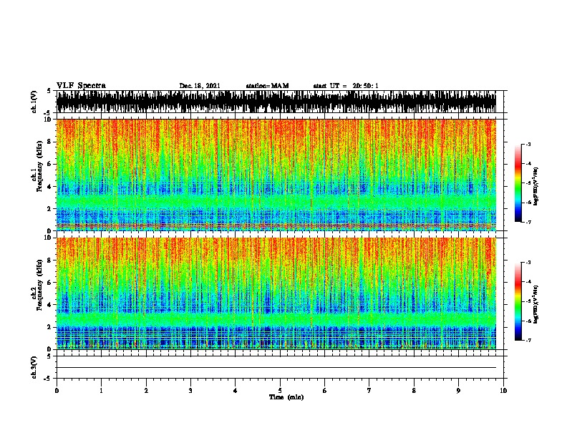Image resolution: width=567 pixels, height=438 pixels.
Task: Select the date text "Dec. 18, 2021"
Action: [x=200, y=86]
